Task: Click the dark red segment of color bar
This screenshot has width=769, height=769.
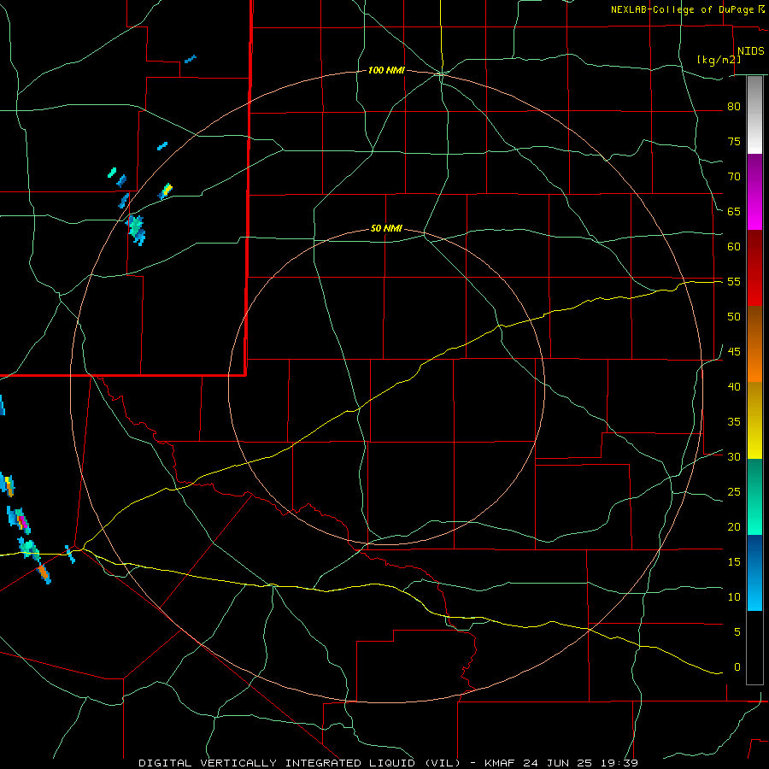Action: pyautogui.click(x=754, y=268)
